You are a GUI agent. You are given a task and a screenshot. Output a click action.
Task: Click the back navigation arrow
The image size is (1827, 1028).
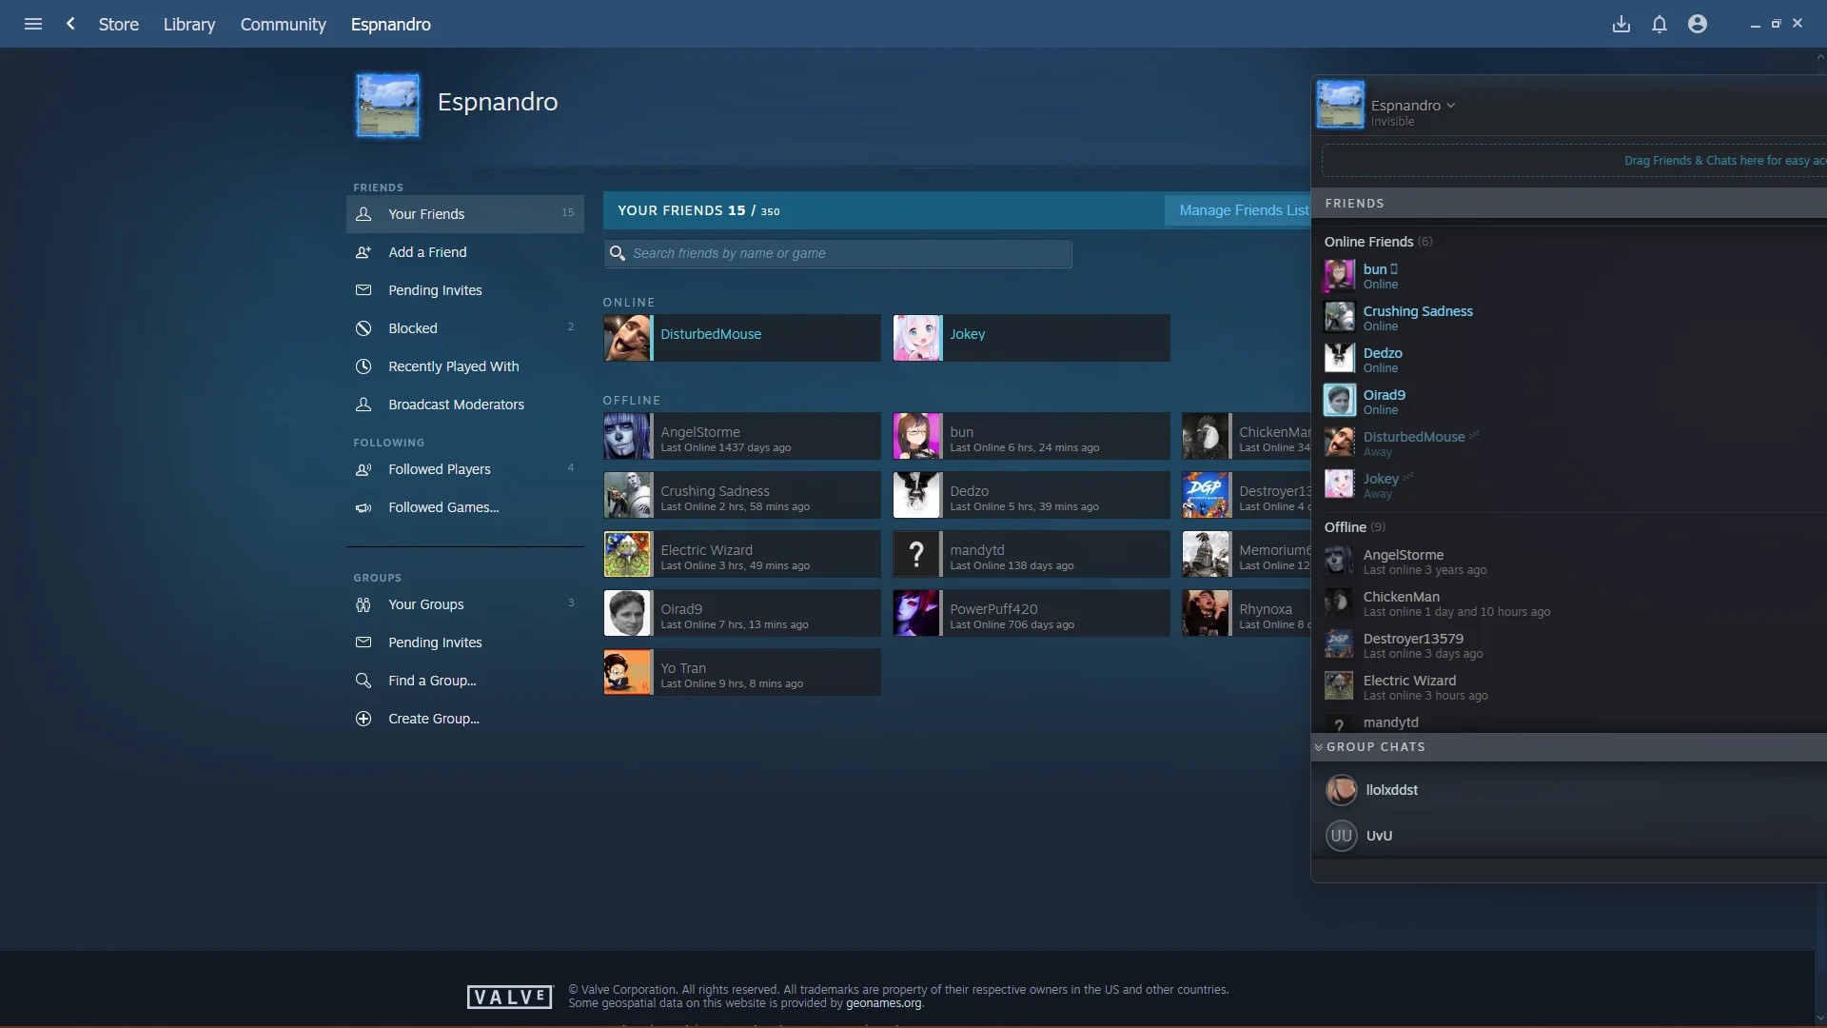[70, 24]
